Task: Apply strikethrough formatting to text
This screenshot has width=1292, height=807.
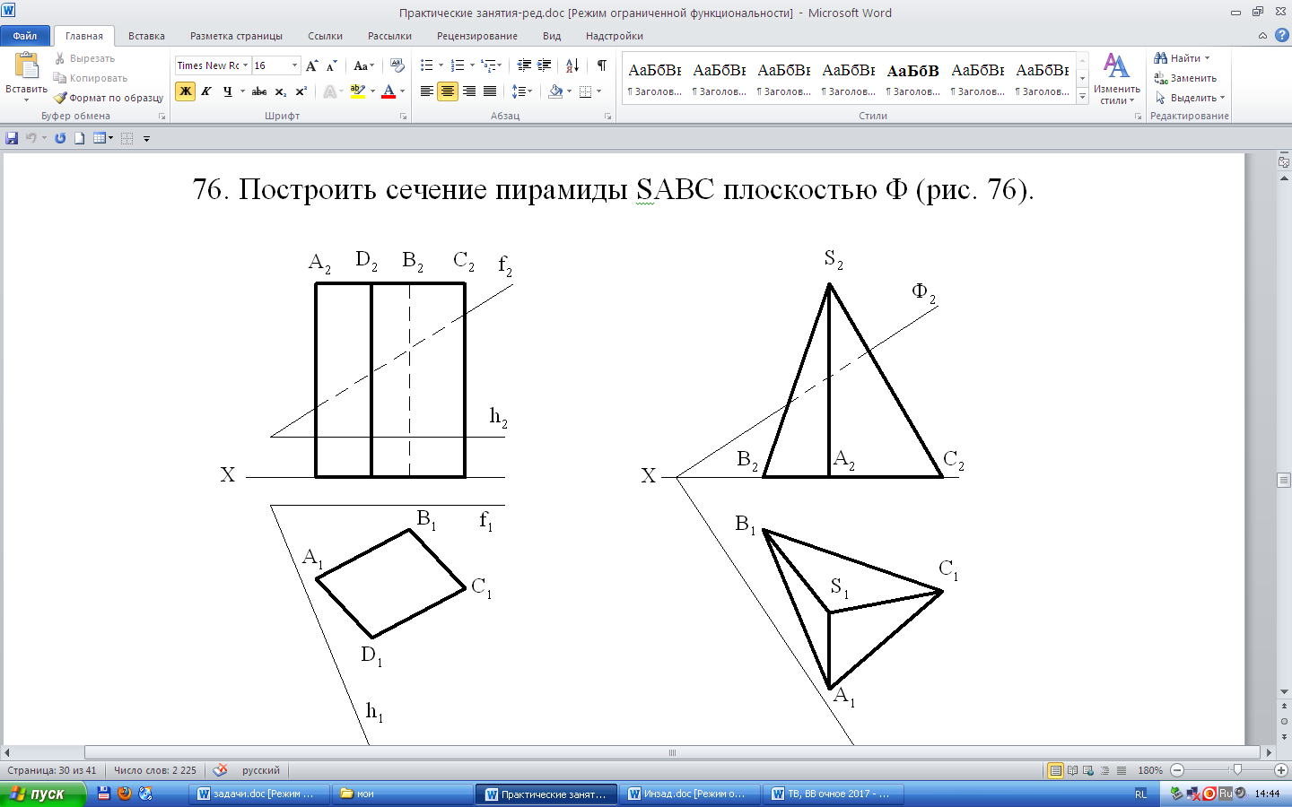Action: tap(259, 91)
